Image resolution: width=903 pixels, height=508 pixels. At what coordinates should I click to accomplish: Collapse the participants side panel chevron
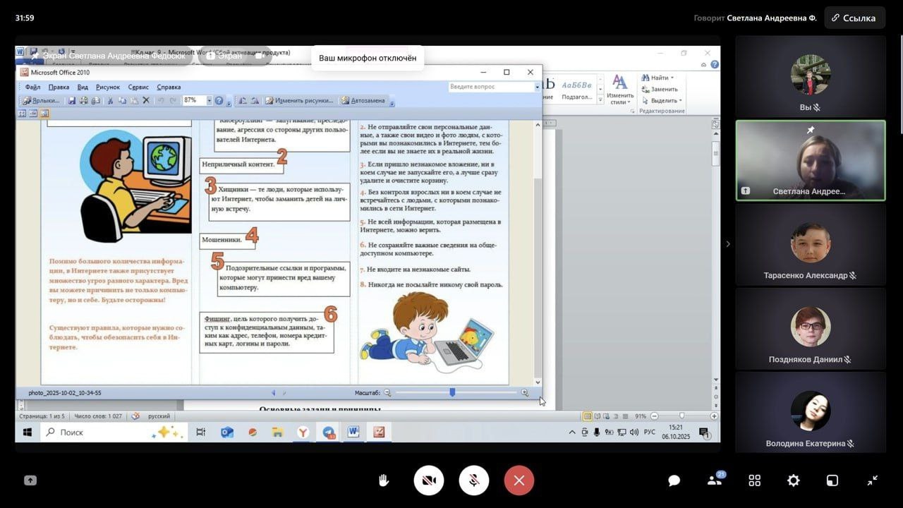coord(728,244)
